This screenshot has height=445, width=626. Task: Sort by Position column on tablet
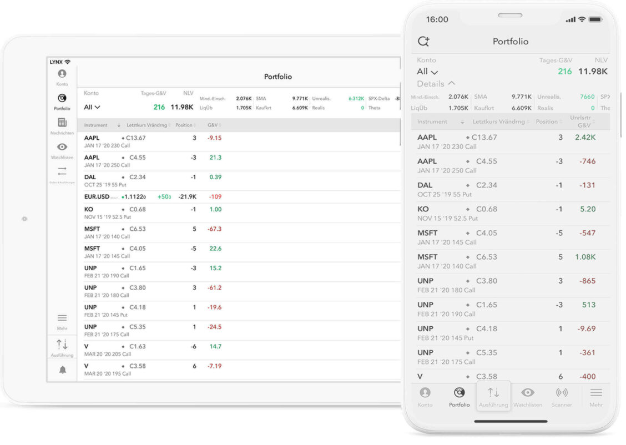pos(185,125)
